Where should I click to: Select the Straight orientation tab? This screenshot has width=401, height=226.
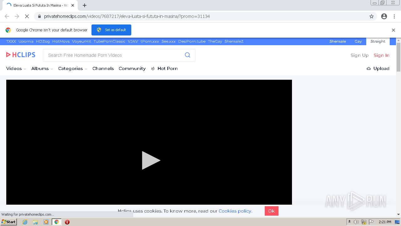378,41
